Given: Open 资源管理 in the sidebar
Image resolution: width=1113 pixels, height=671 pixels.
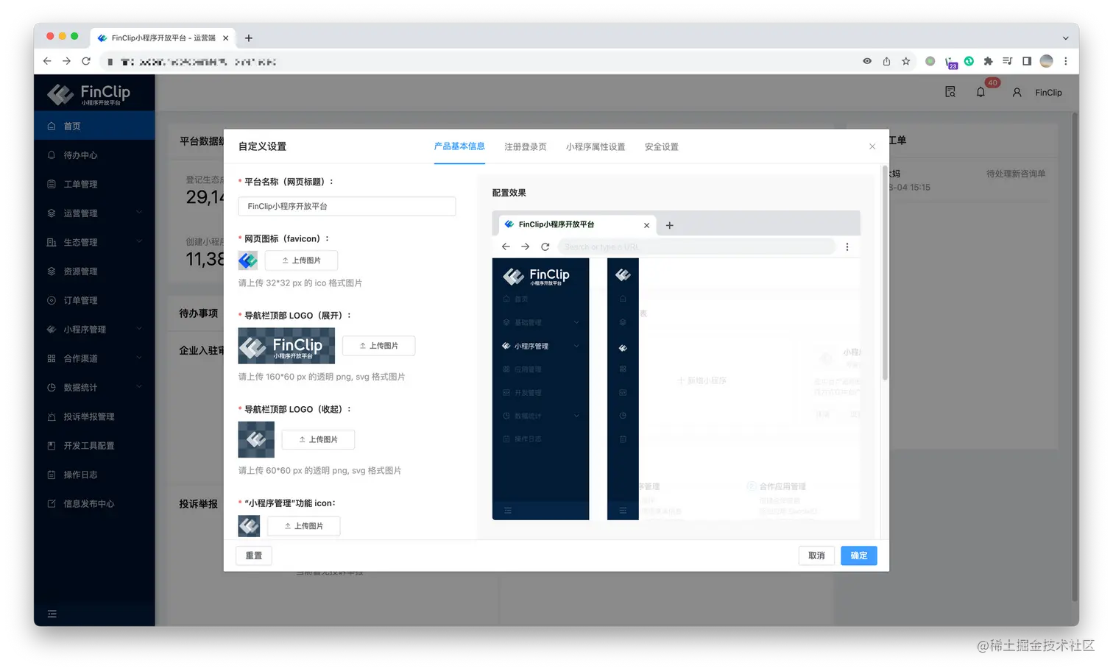Looking at the screenshot, I should pyautogui.click(x=94, y=271).
